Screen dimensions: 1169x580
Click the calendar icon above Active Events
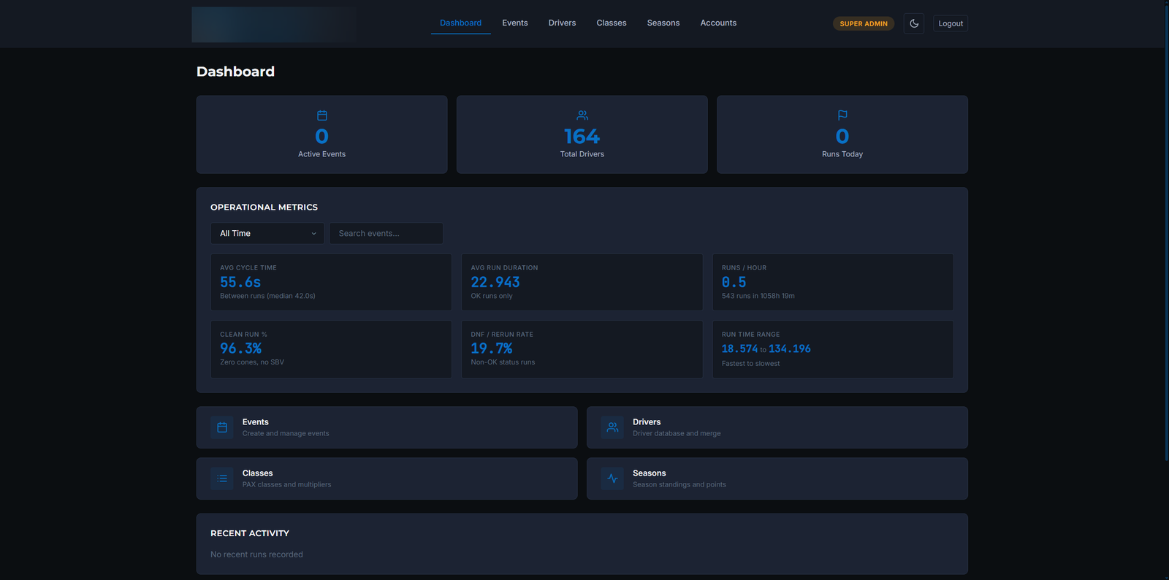pyautogui.click(x=321, y=115)
